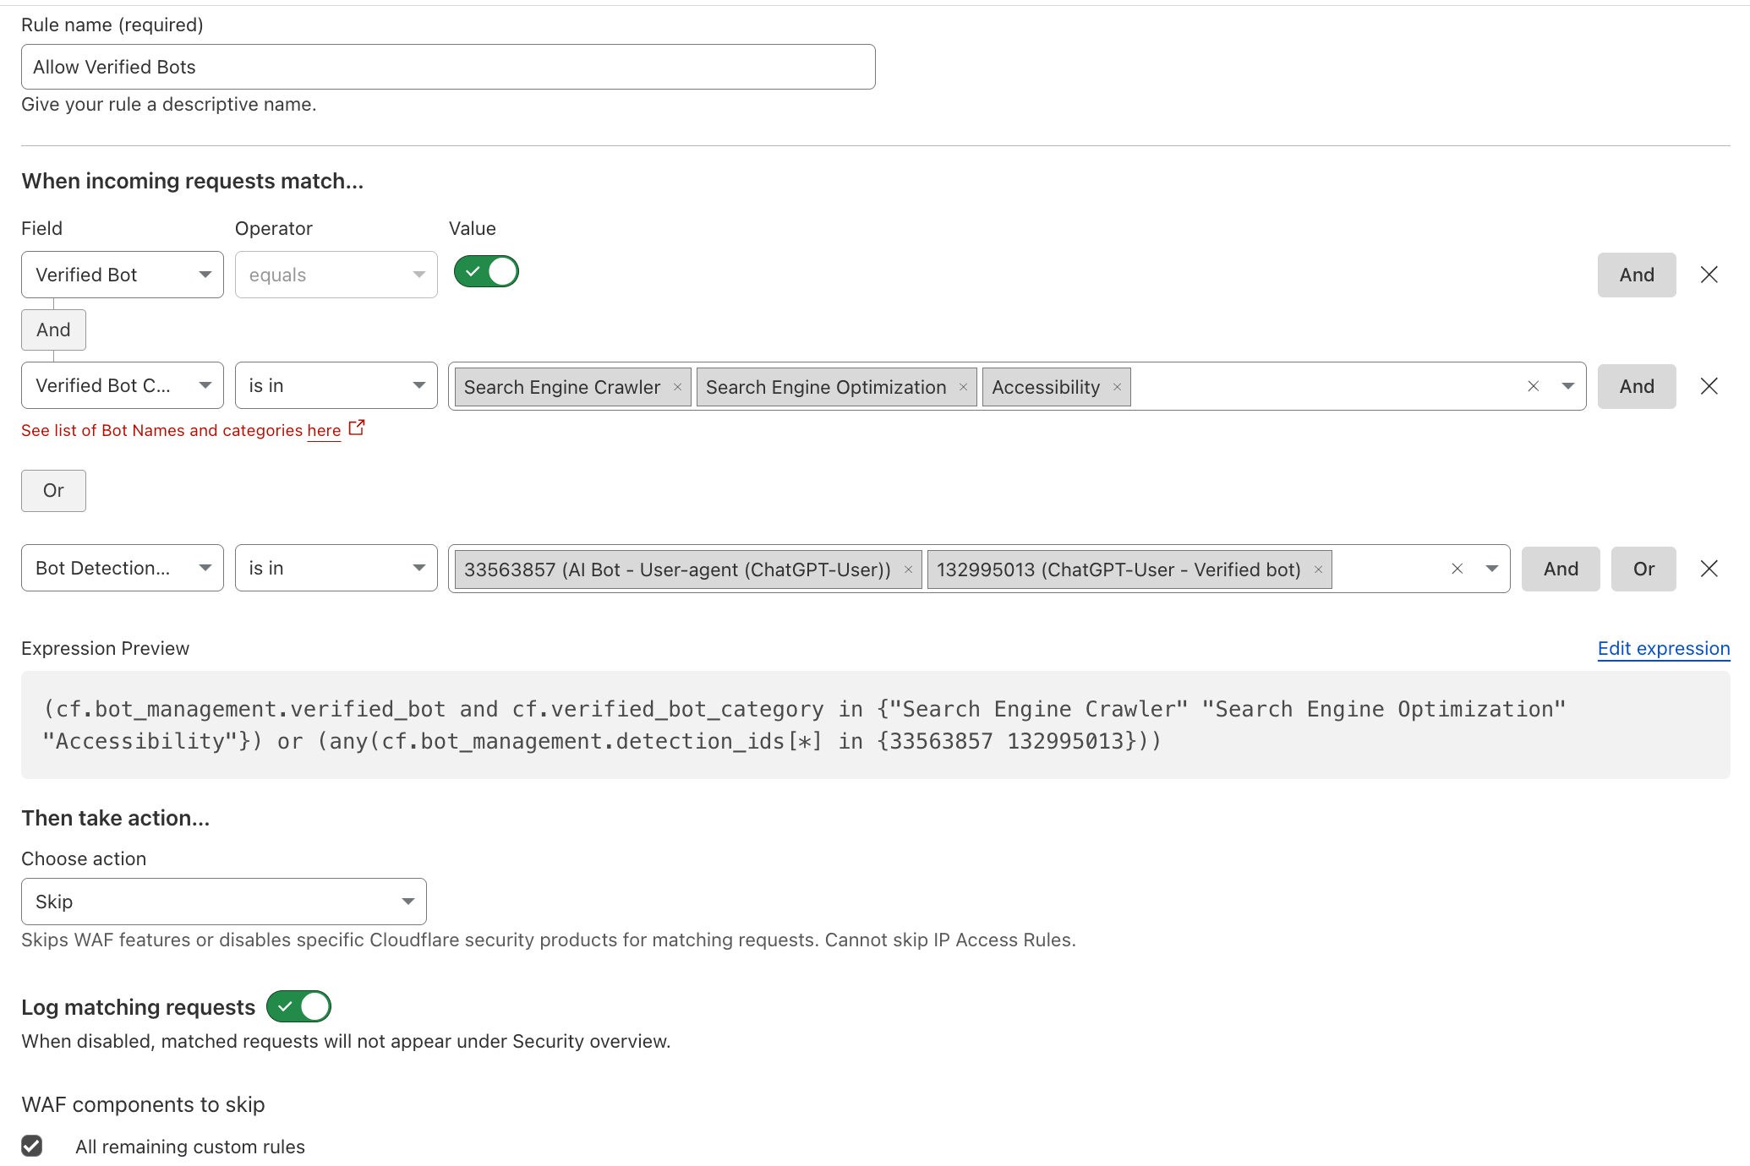Image resolution: width=1750 pixels, height=1166 pixels.
Task: Remove the Bot Detection IDs condition row
Action: (1709, 569)
